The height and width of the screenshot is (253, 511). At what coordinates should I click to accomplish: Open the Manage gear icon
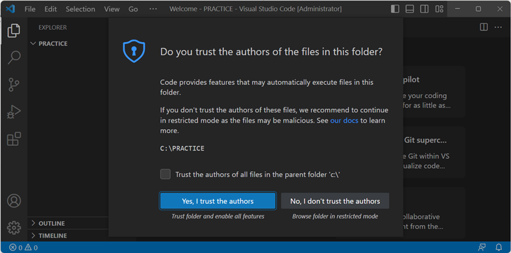[x=14, y=228]
